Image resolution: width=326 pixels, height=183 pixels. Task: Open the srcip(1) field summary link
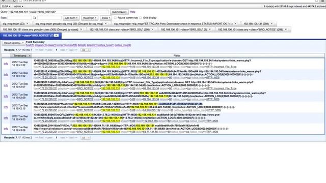61,45
